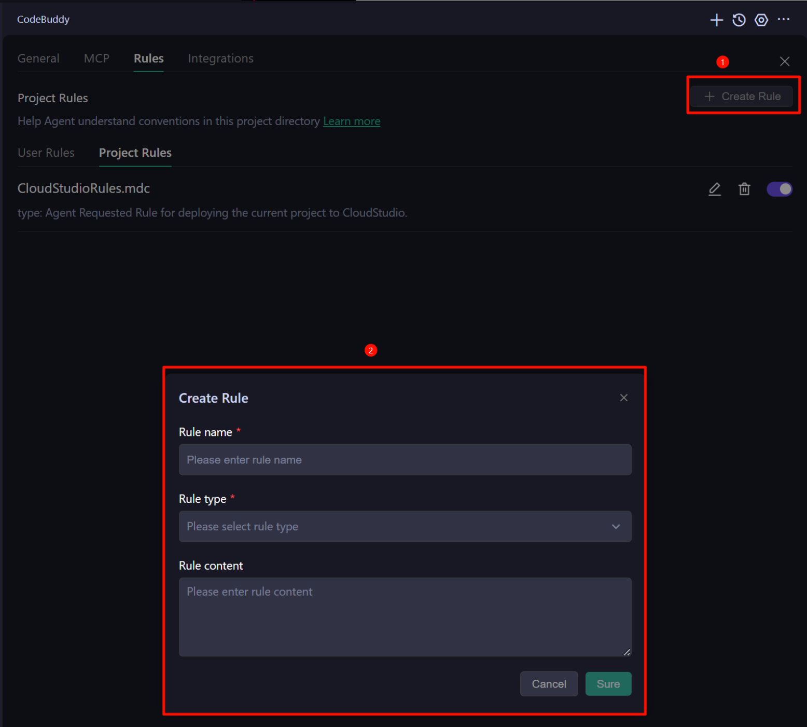Image resolution: width=807 pixels, height=727 pixels.
Task: Expand Please select rule type chevron
Action: (616, 526)
